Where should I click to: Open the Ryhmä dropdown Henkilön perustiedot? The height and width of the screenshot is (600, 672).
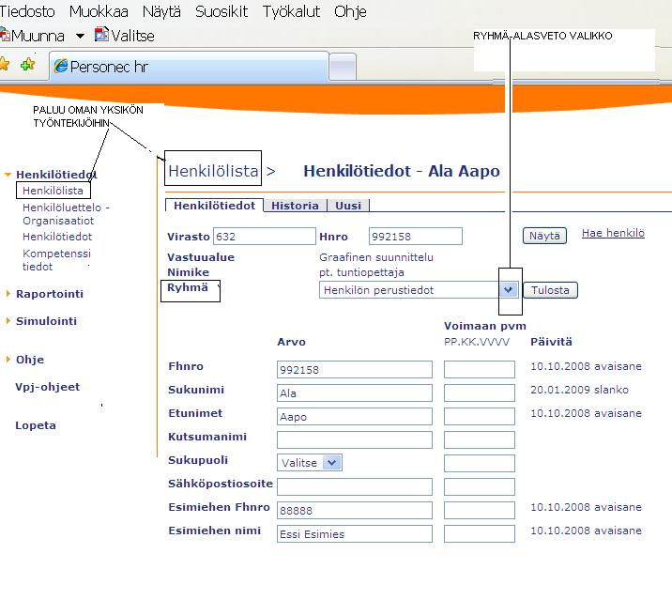(419, 290)
